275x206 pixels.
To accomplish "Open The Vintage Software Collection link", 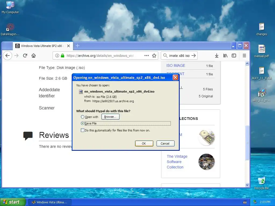I will [x=177, y=162].
